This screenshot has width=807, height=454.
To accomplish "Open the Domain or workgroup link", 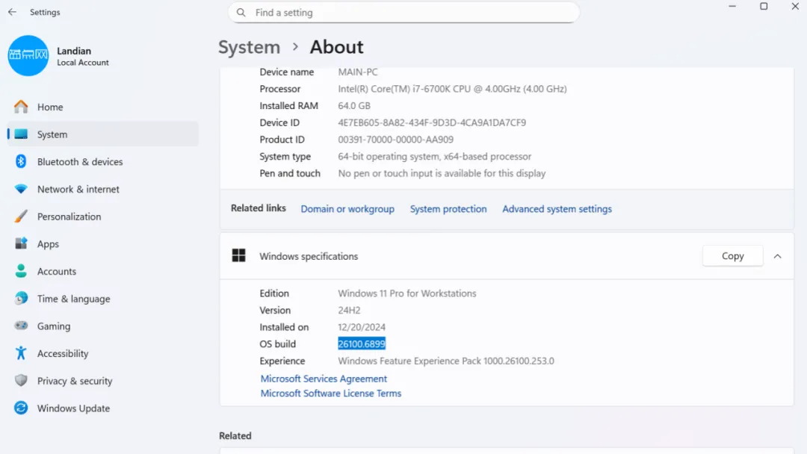I will coord(347,209).
